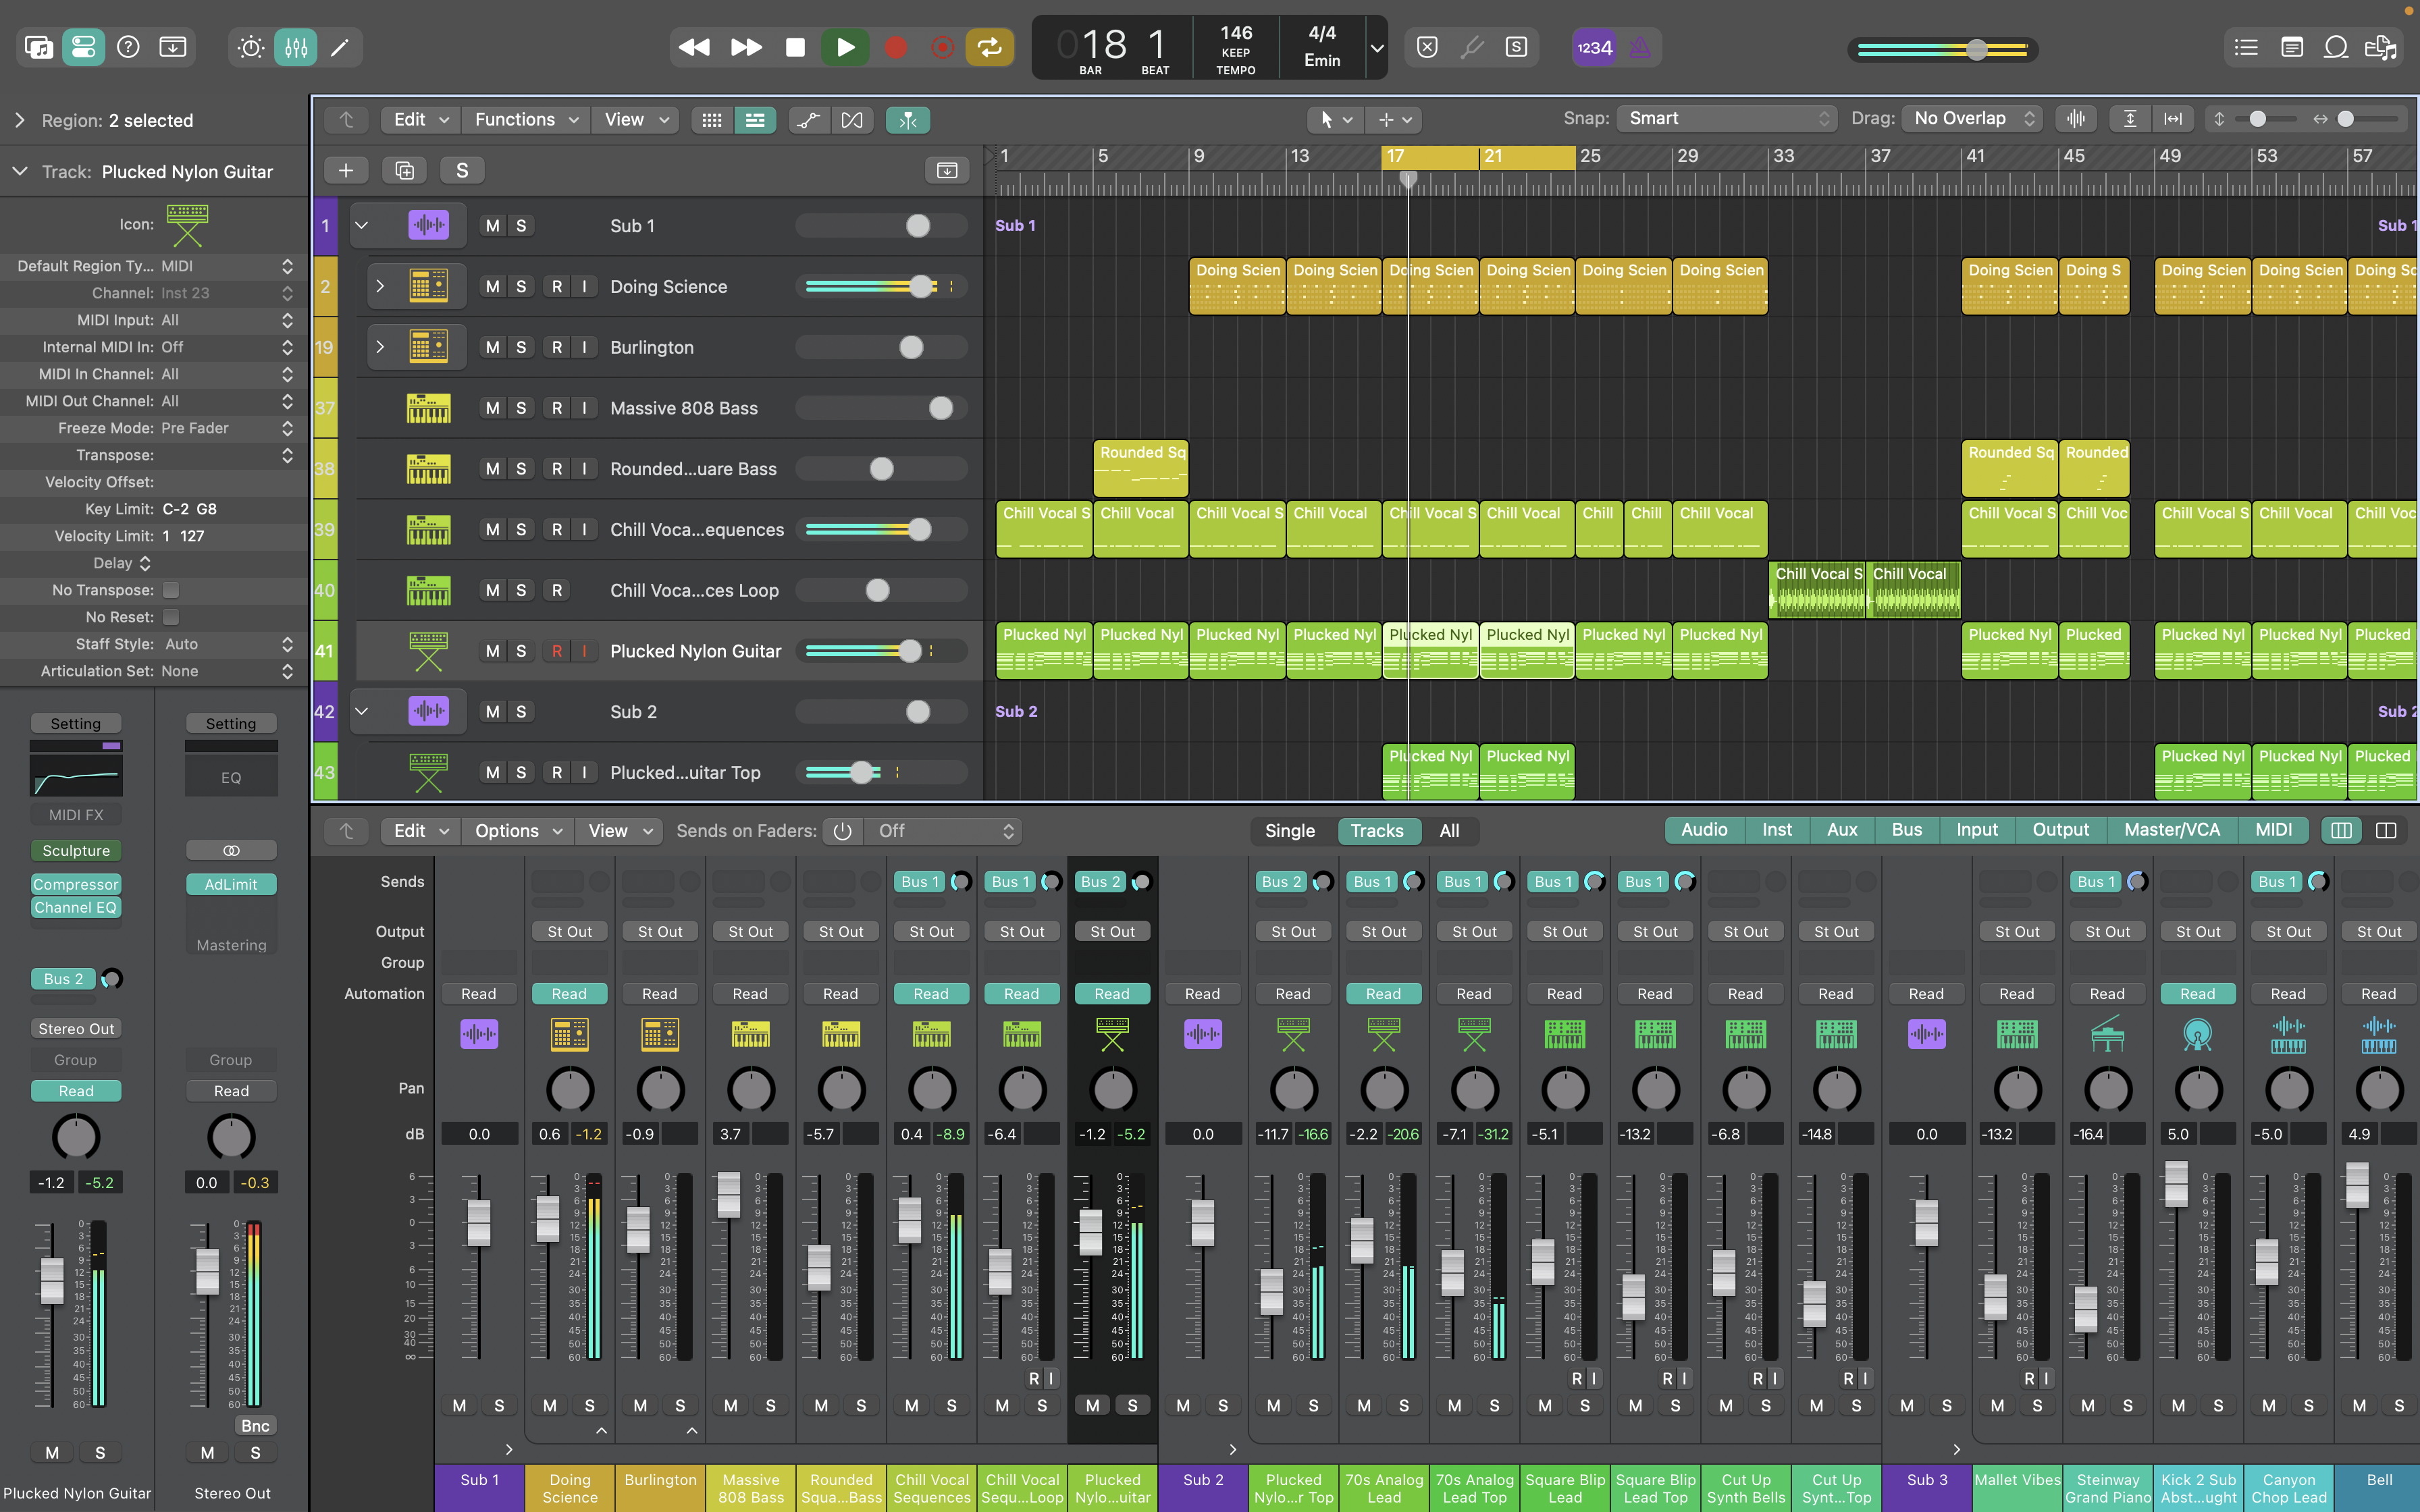Toggle Smart Controls dial icon
The height and width of the screenshot is (1512, 2420).
pos(251,47)
